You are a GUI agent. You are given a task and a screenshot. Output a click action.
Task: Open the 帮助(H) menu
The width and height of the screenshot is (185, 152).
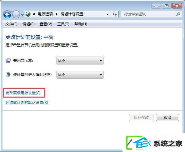tap(81, 24)
